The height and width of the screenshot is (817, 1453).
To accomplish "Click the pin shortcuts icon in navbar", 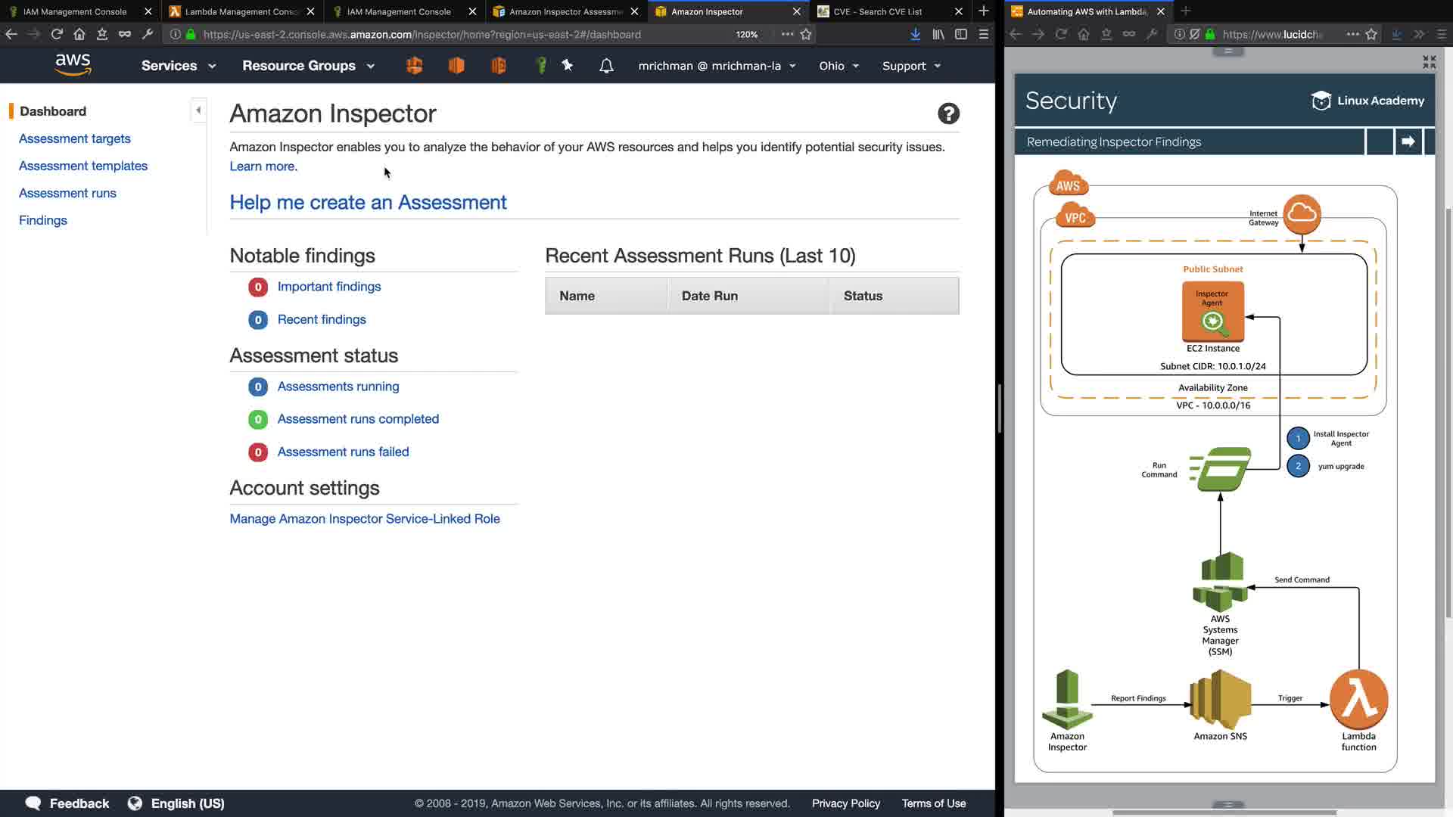I will [567, 66].
